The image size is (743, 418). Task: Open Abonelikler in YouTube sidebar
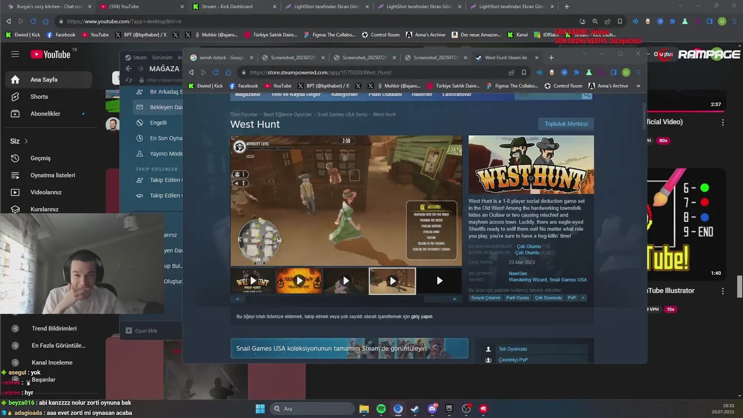click(x=46, y=114)
